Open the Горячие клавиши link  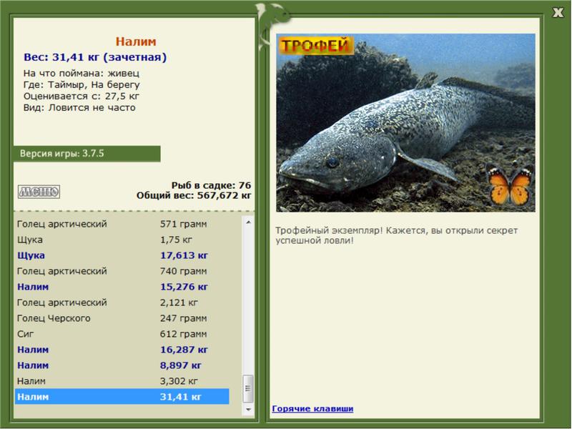(x=312, y=408)
